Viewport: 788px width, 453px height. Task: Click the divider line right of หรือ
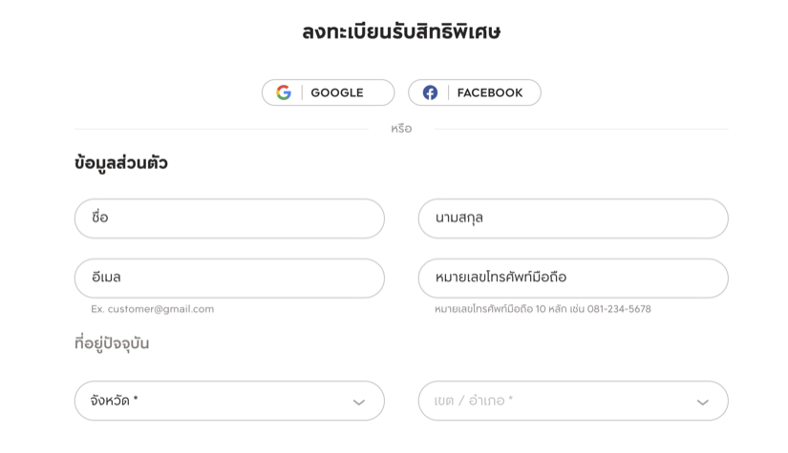pyautogui.click(x=582, y=129)
